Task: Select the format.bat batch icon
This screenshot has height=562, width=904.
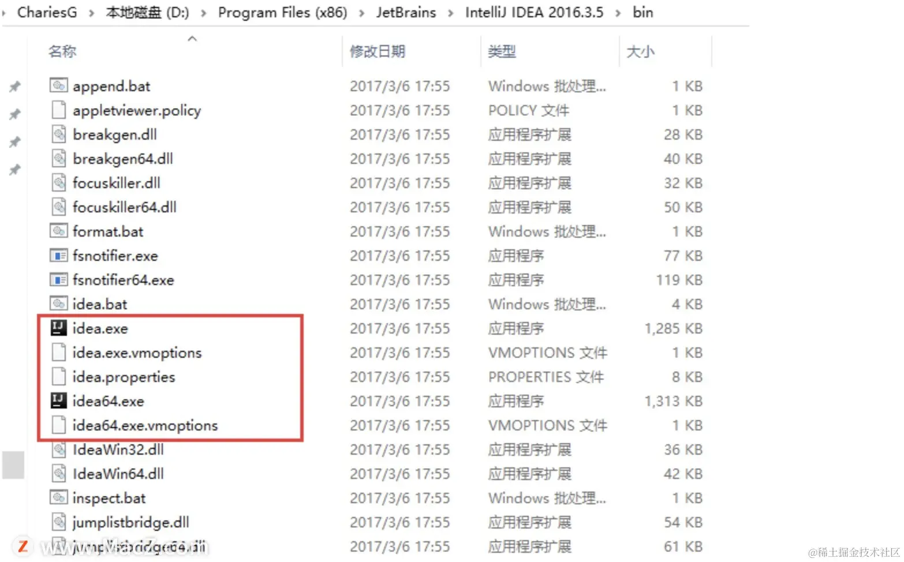Action: [58, 231]
